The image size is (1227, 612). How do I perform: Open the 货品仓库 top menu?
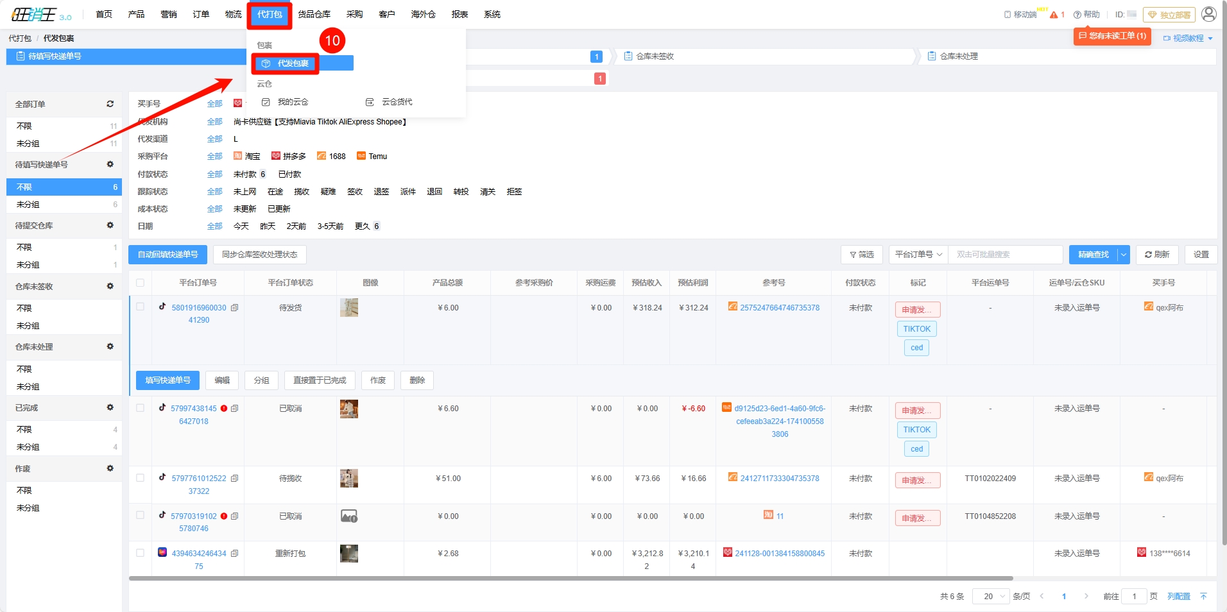click(314, 14)
